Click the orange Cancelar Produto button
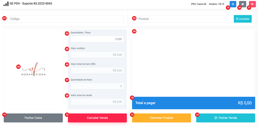258x129 pixels. tap(162, 118)
